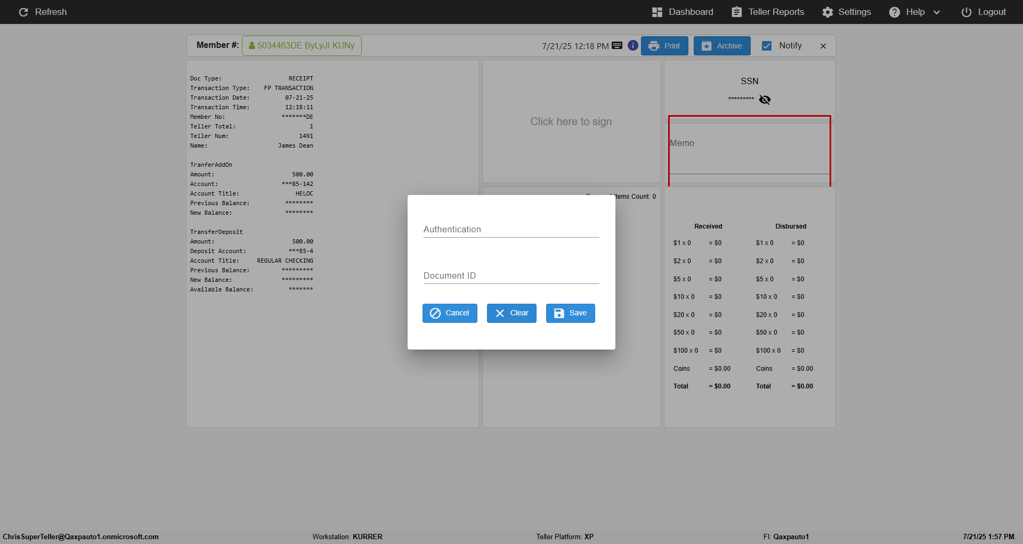The width and height of the screenshot is (1023, 544).
Task: Click the 'REGULAR CHECKING' account title text
Action: (285, 261)
